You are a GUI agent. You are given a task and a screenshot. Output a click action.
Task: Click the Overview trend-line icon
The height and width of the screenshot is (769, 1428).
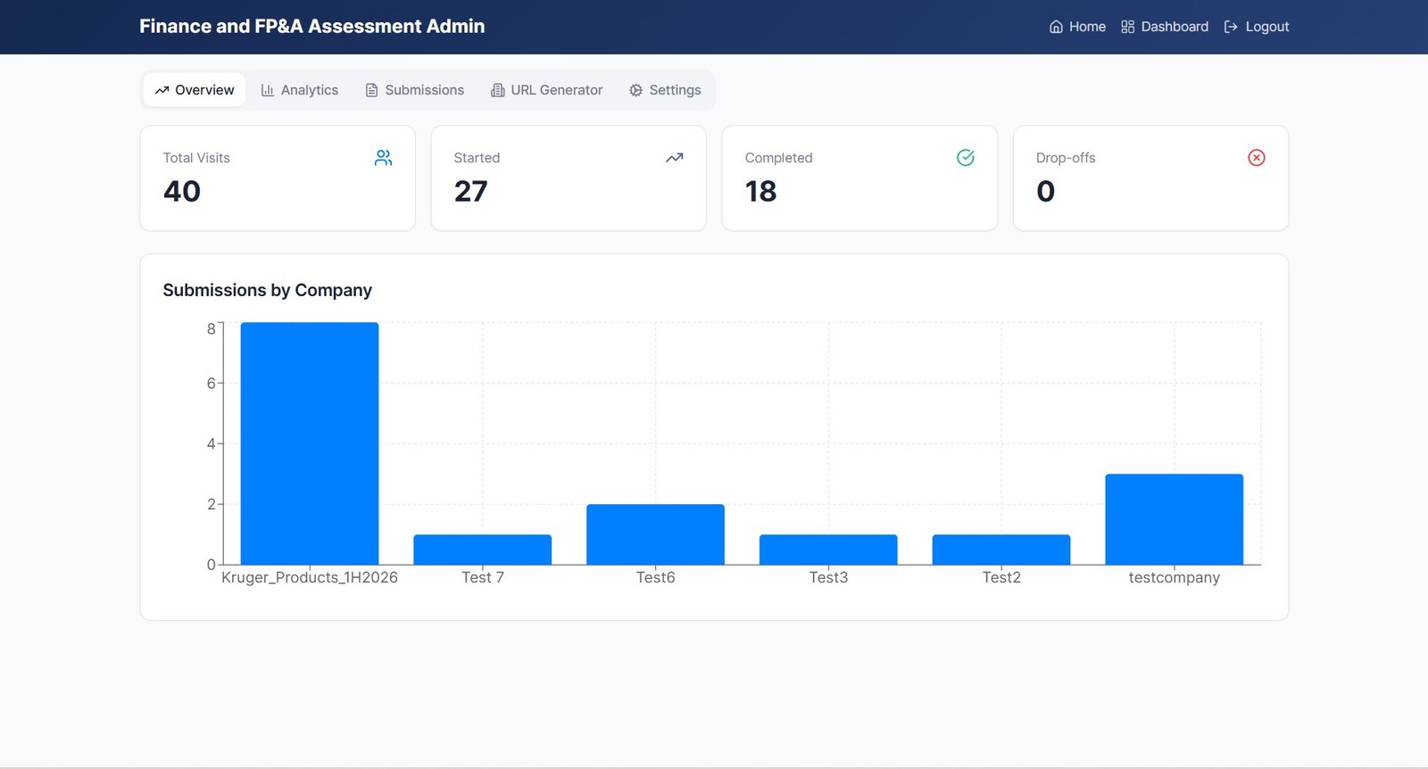click(162, 90)
